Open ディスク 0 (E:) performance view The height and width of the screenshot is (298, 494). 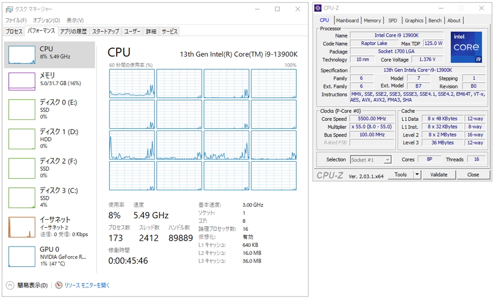pyautogui.click(x=50, y=109)
